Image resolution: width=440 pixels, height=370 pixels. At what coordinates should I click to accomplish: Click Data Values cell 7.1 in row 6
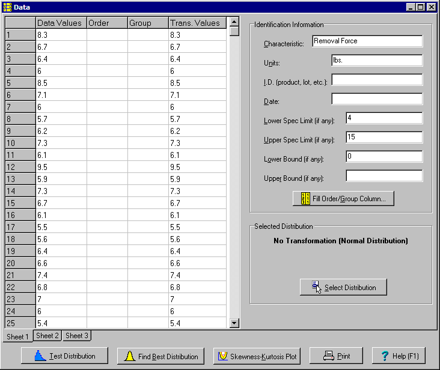(61, 95)
